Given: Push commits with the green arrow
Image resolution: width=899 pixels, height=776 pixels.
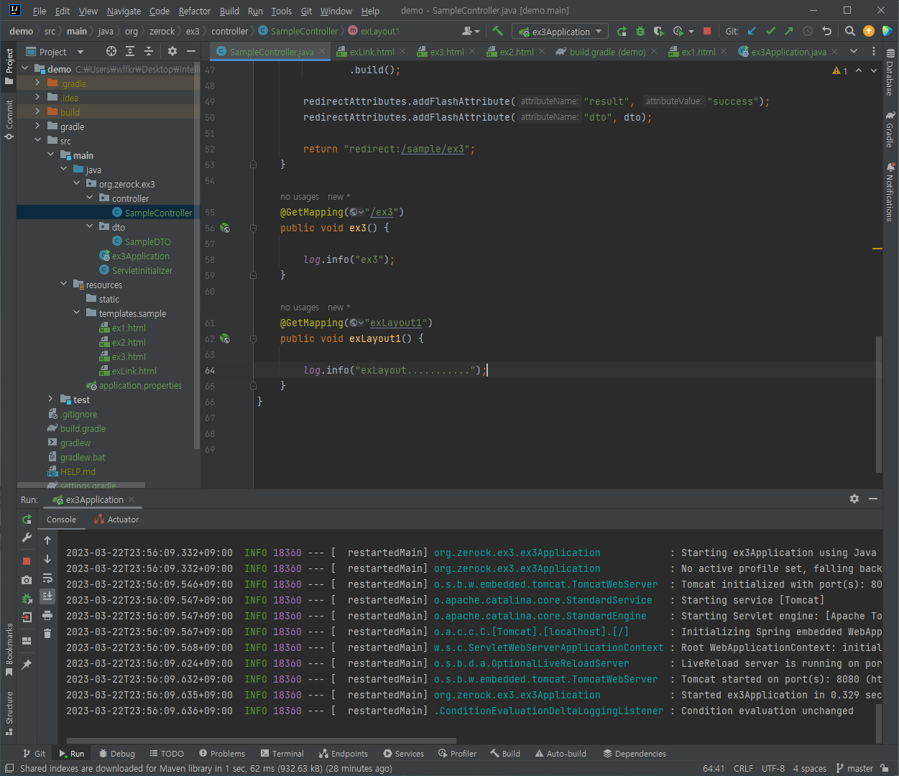Looking at the screenshot, I should tap(789, 31).
